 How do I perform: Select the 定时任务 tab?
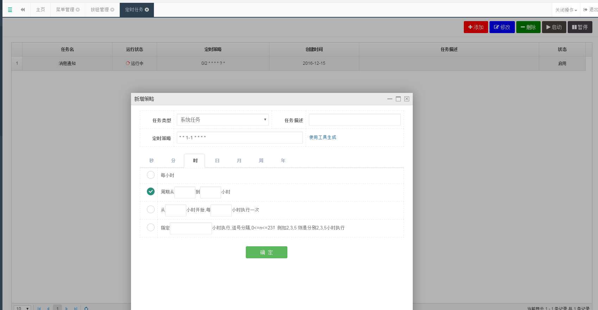(x=134, y=10)
